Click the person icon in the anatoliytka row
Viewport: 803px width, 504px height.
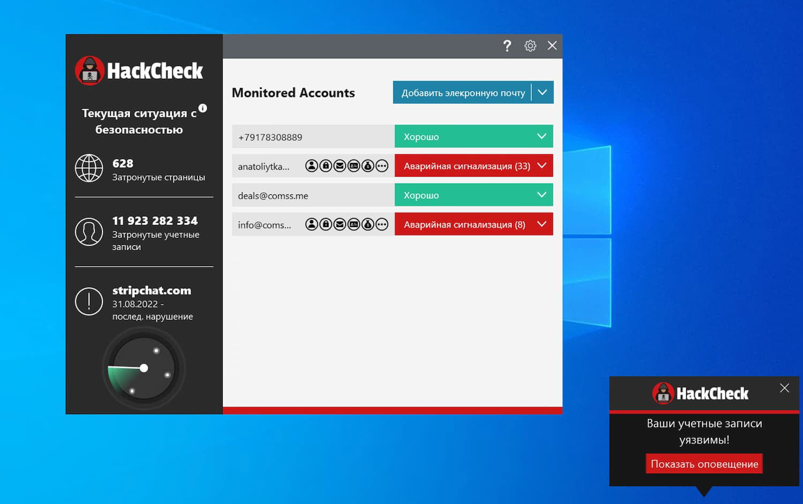click(x=312, y=166)
